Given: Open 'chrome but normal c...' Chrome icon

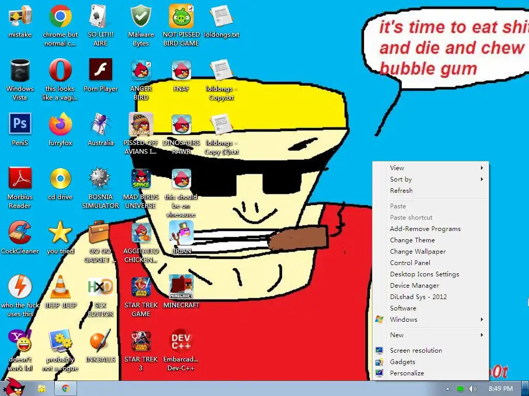Looking at the screenshot, I should point(60,16).
